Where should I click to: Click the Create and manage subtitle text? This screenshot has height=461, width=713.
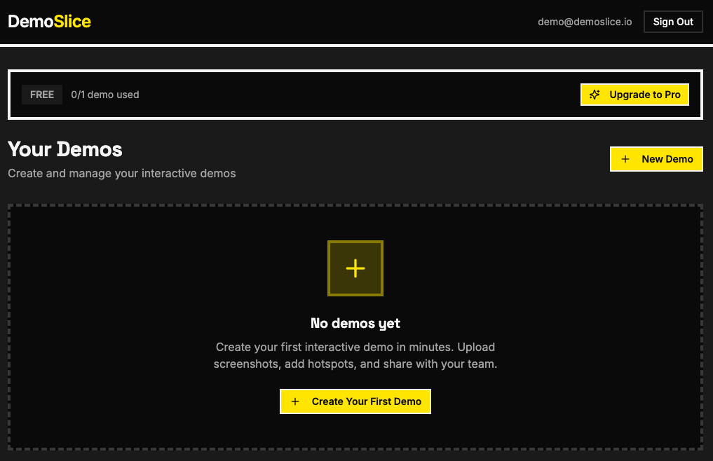(121, 173)
